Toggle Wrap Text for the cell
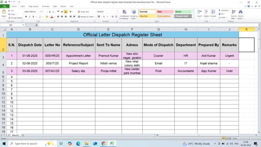The width and height of the screenshot is (261, 147). click(x=83, y=12)
